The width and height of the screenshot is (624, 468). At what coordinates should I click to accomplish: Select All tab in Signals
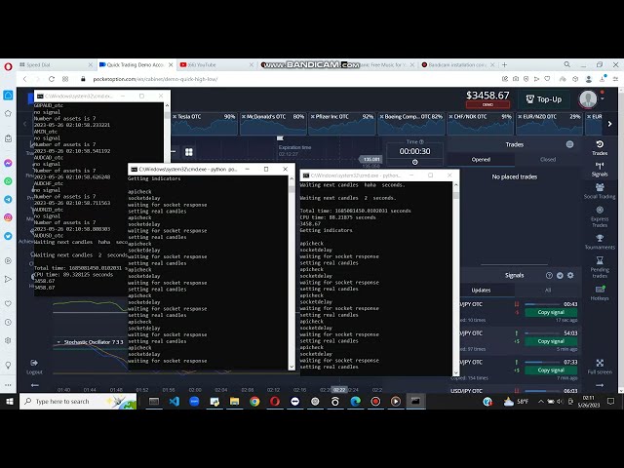(548, 291)
